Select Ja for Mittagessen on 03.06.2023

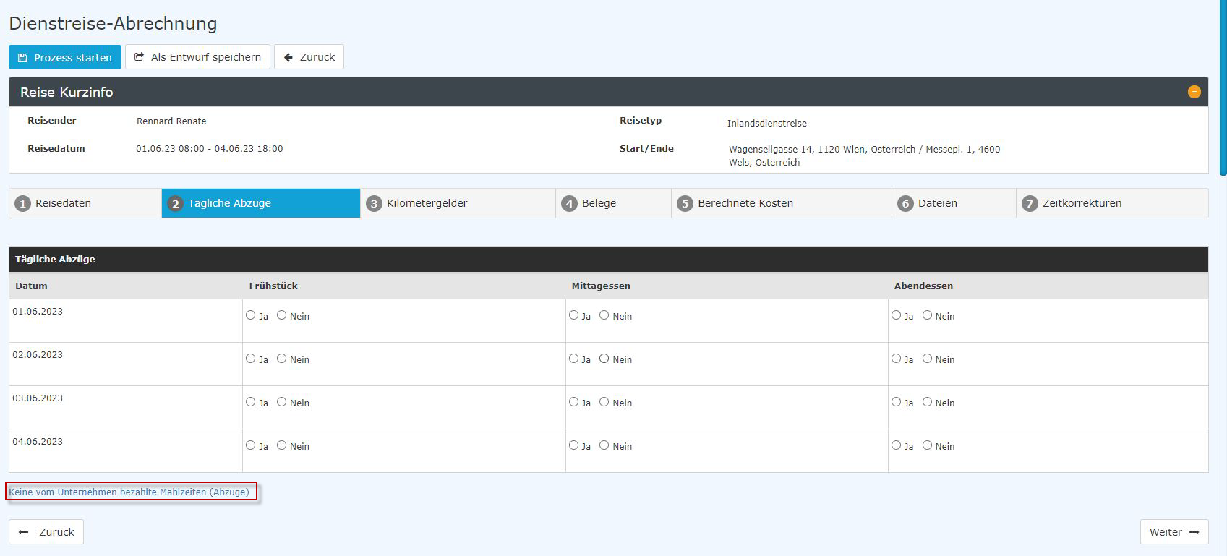573,402
